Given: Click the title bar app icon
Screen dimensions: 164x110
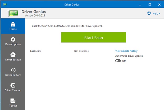Looking at the screenshot, I should point(5,5).
